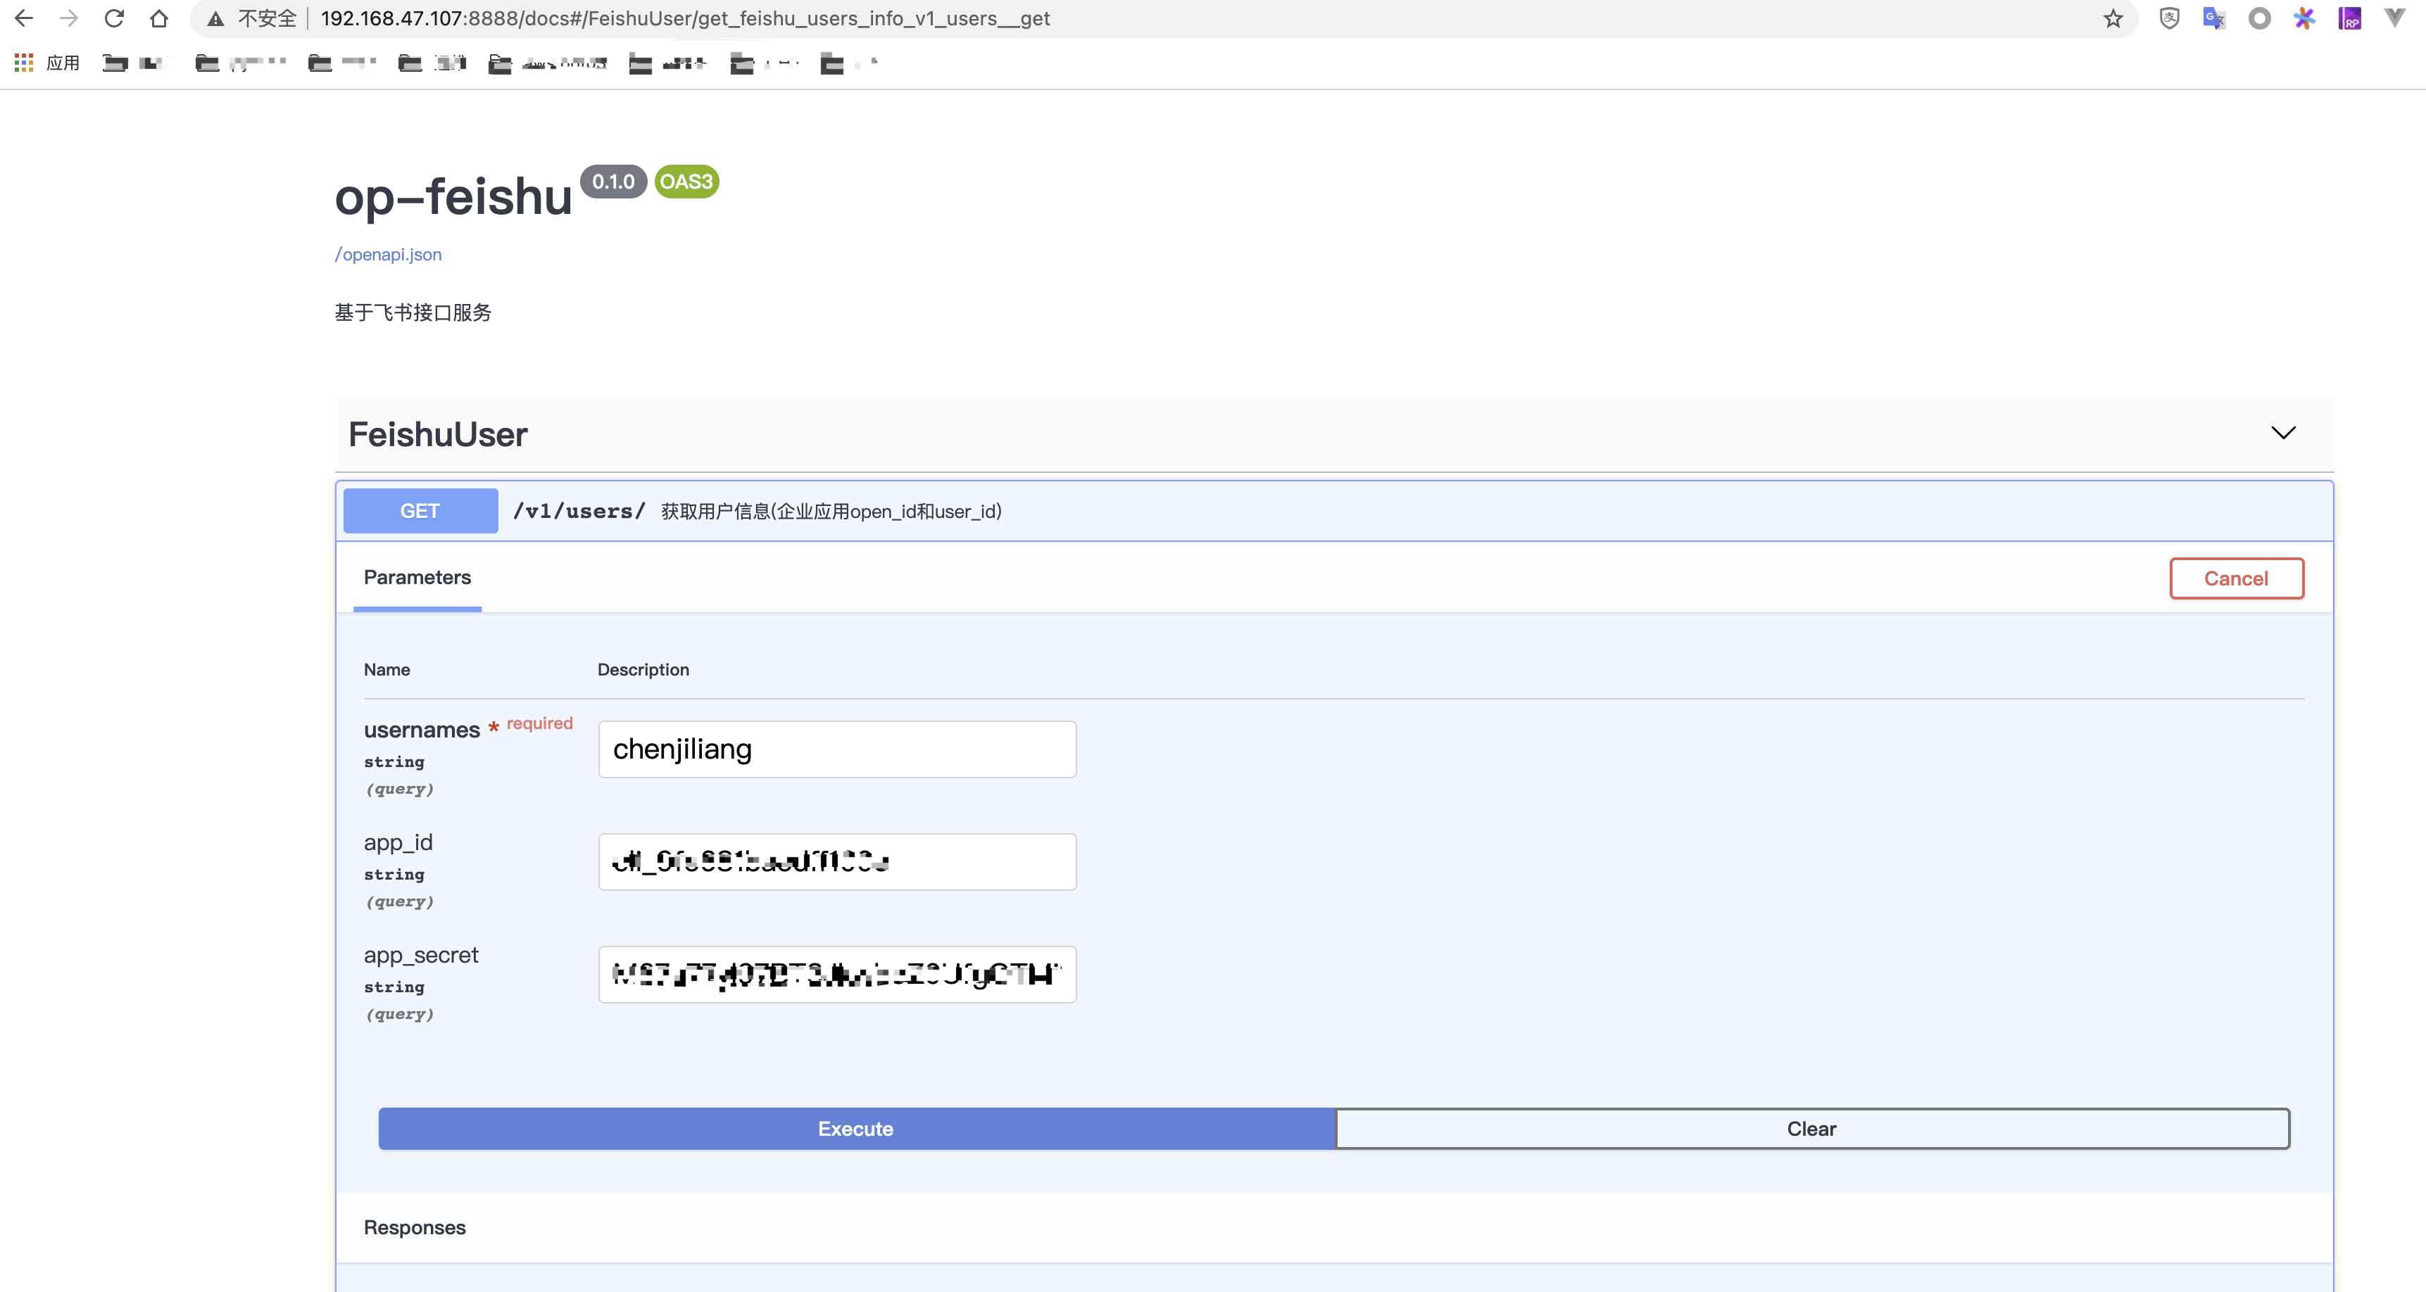Switch to the Parameters tab
The height and width of the screenshot is (1292, 2426).
(x=417, y=577)
